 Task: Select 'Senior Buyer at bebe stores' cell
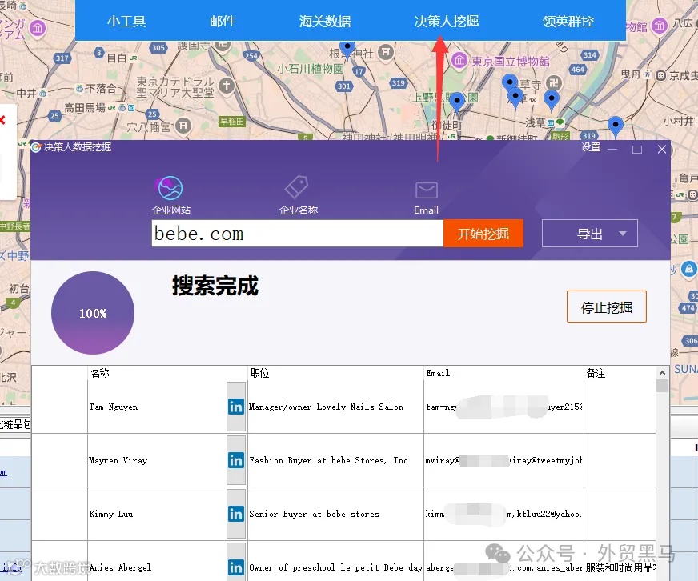click(315, 514)
